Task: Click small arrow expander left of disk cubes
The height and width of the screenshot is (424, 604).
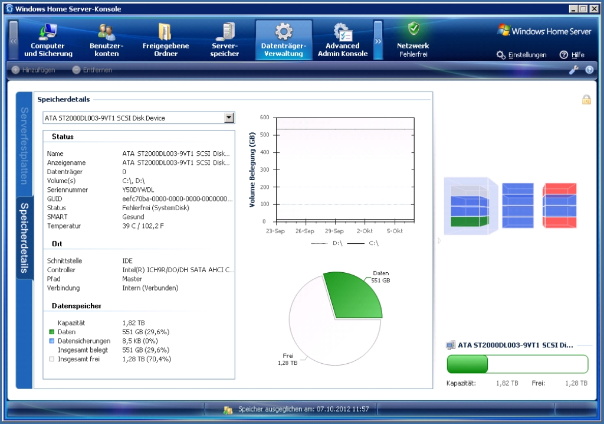Action: (x=439, y=241)
